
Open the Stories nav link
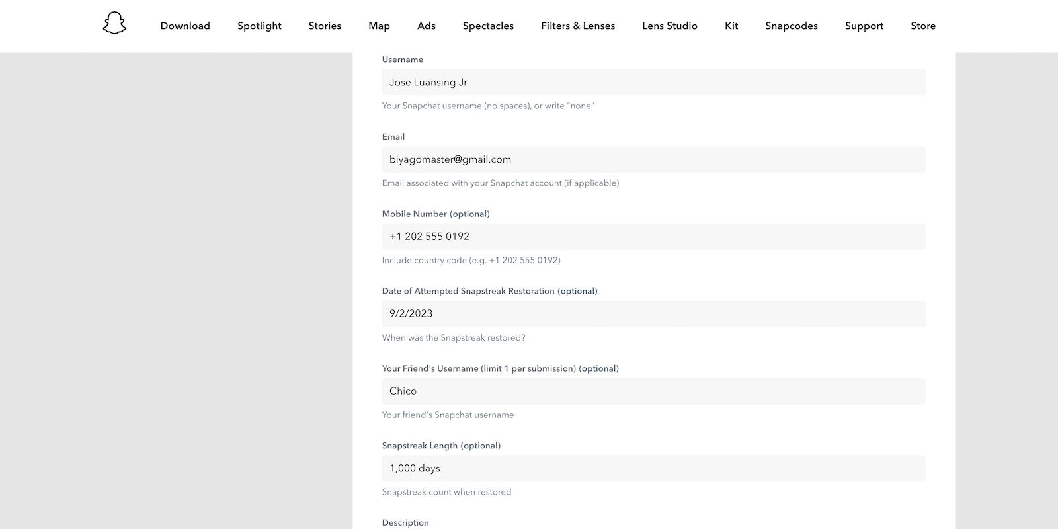[x=325, y=26]
